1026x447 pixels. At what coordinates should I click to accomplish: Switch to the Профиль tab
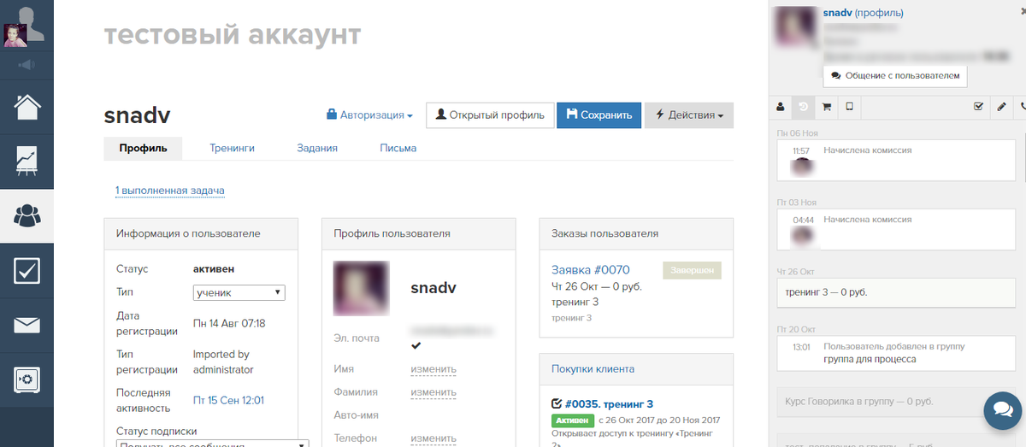click(143, 148)
